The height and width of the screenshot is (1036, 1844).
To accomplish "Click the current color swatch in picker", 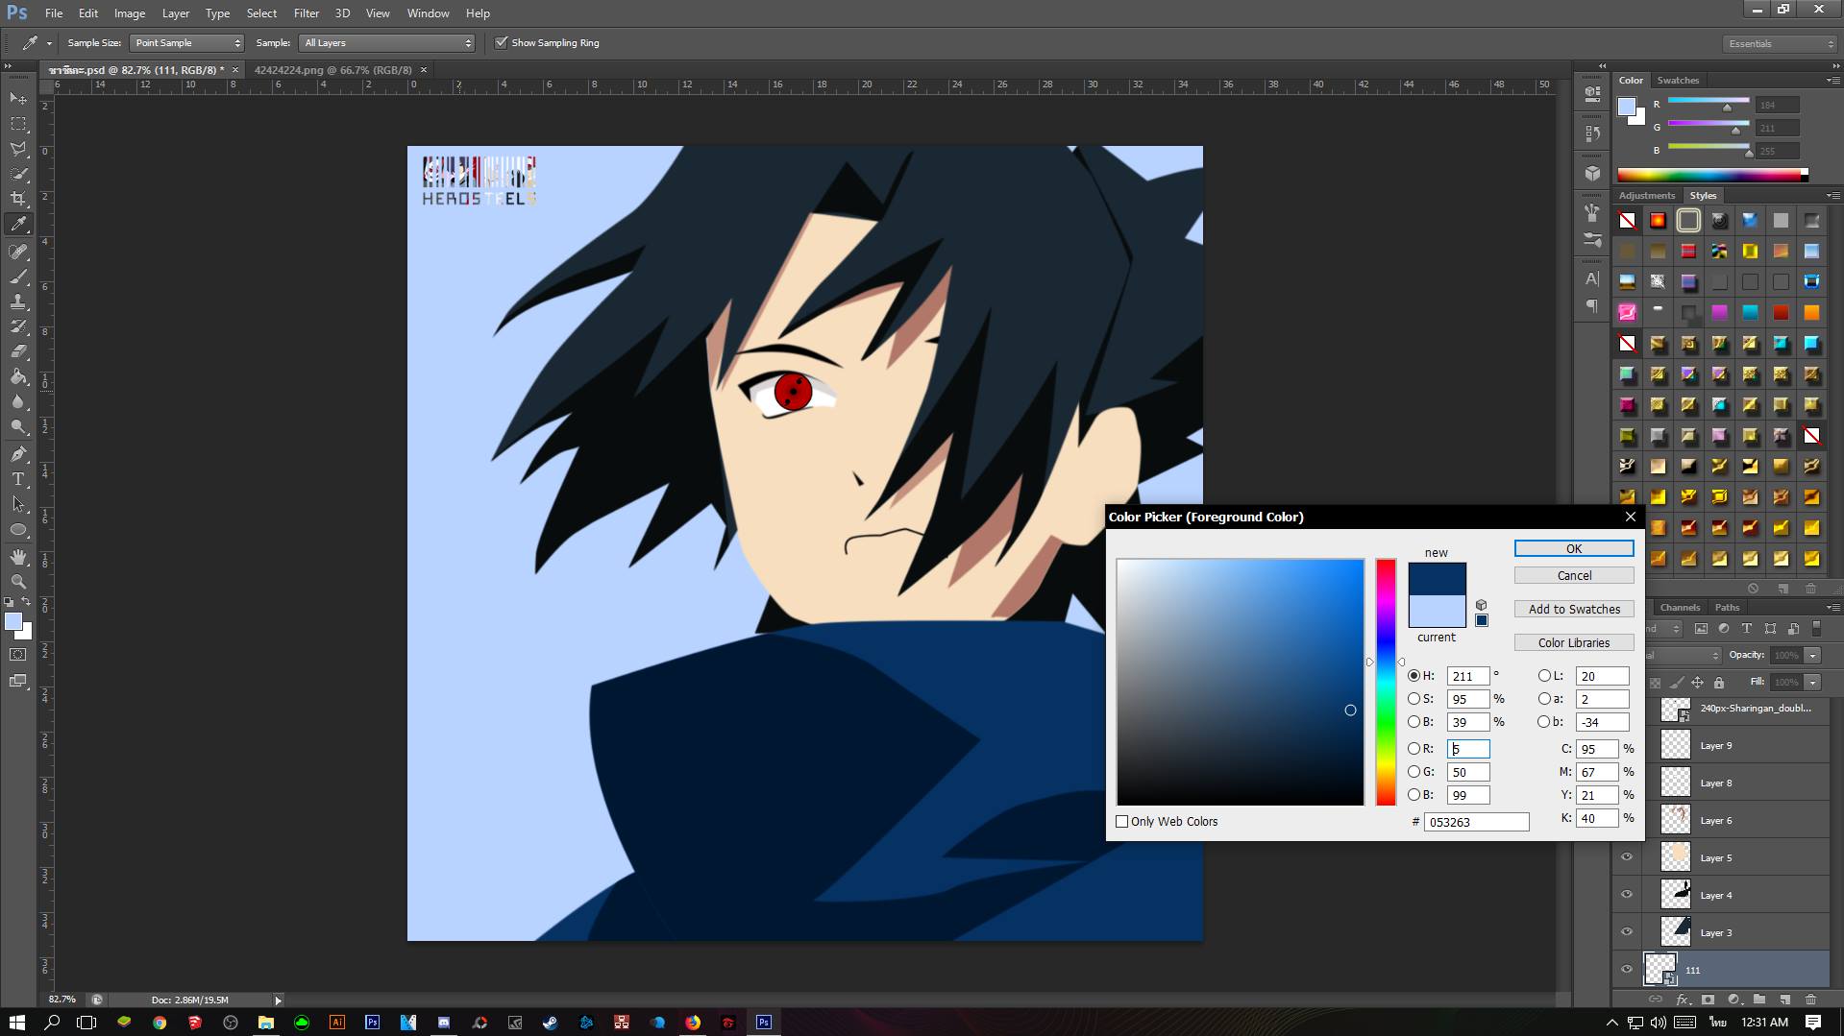I will [1437, 612].
